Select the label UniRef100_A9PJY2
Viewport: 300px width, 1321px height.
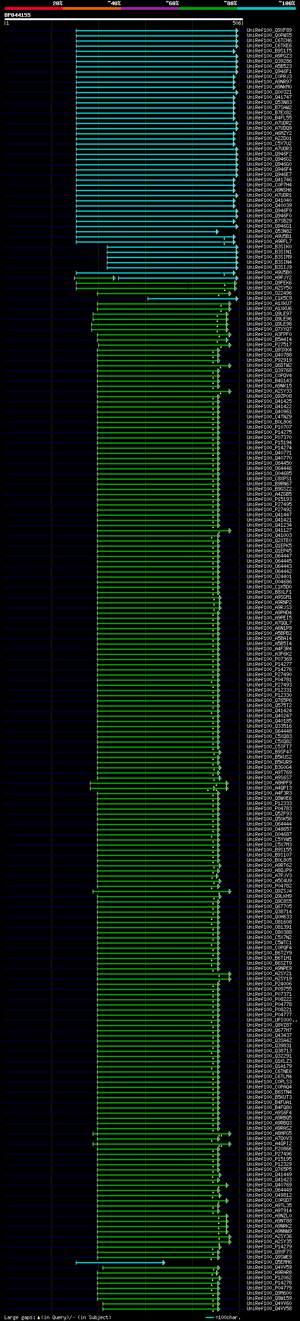(x=269, y=278)
